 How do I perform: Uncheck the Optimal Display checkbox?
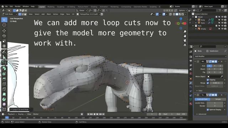(x=208, y=110)
